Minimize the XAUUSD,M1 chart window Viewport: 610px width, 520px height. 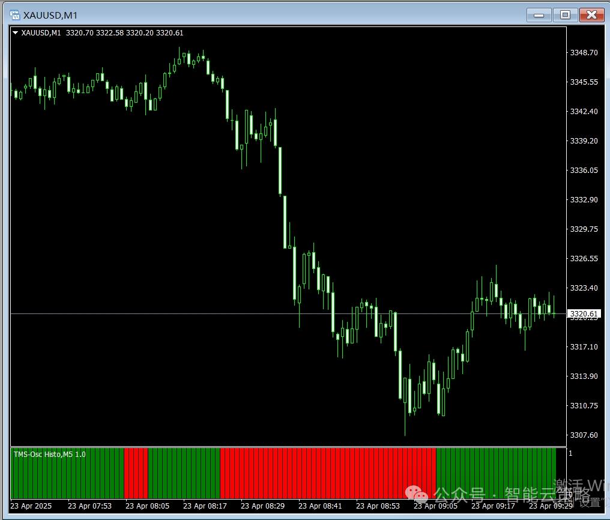539,15
